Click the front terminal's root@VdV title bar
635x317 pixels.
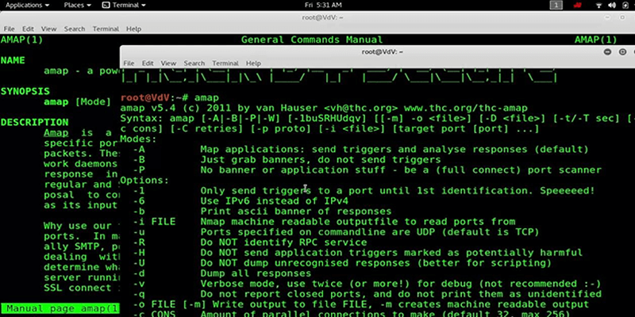point(382,52)
